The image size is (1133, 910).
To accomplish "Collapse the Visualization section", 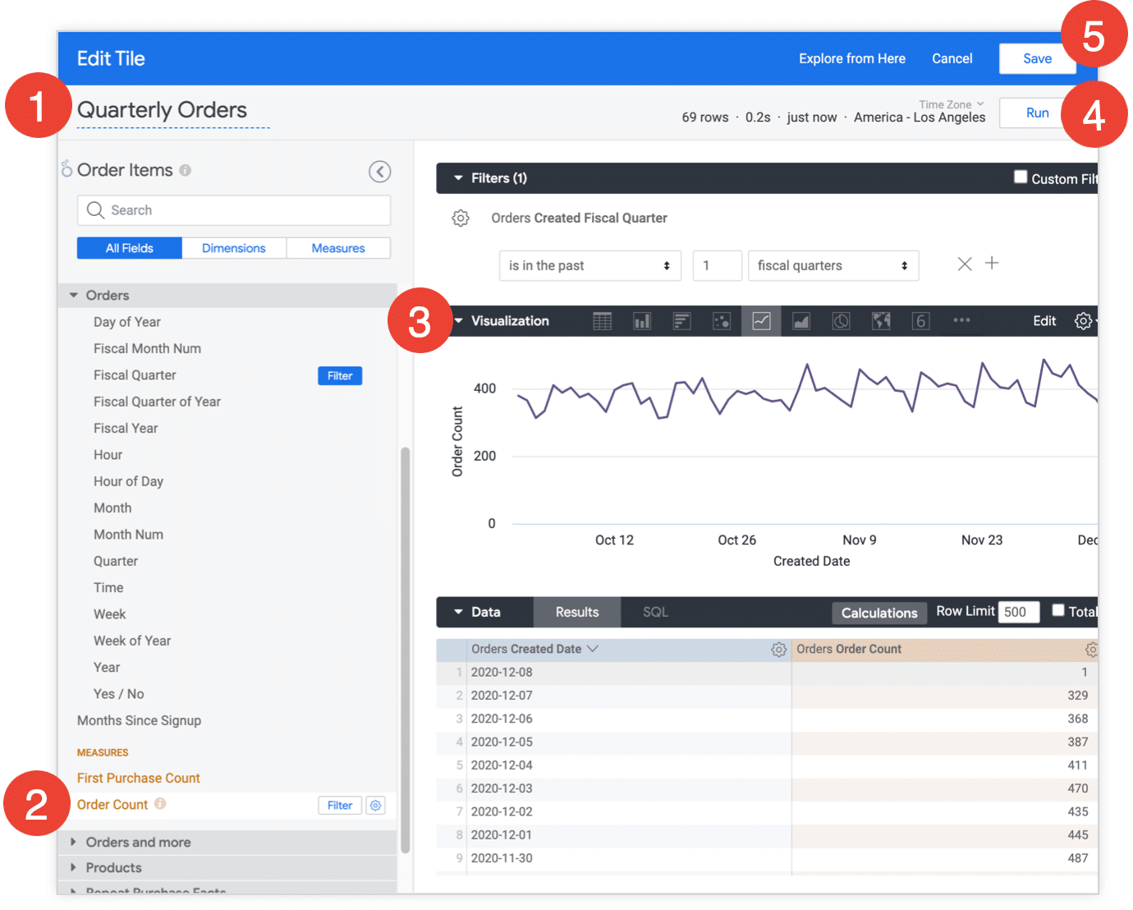I will click(459, 321).
